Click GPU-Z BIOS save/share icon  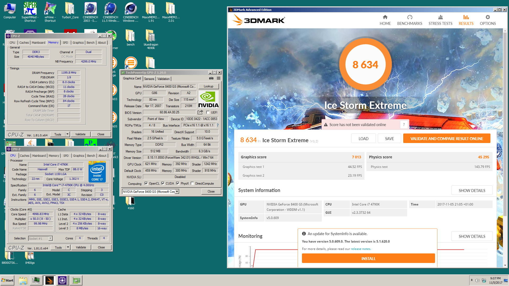[200, 112]
